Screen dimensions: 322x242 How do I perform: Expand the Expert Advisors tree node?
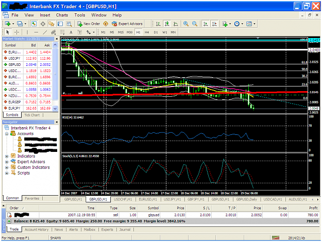(x=7, y=162)
